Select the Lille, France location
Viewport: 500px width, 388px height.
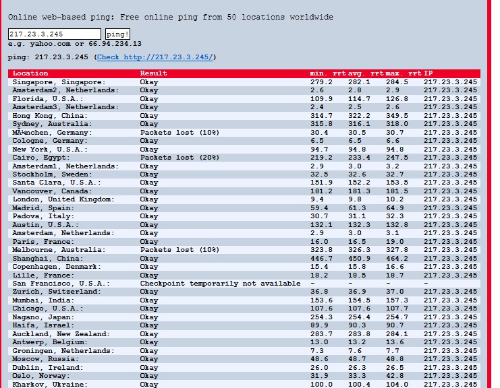click(43, 276)
